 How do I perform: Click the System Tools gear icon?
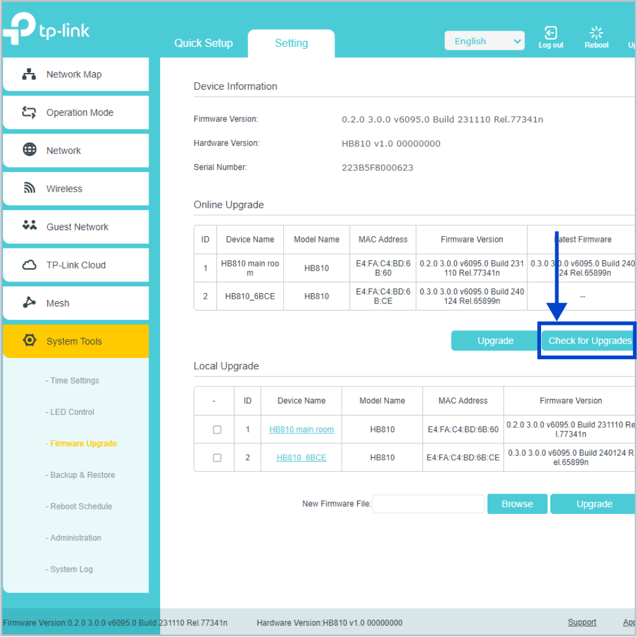[x=30, y=340]
